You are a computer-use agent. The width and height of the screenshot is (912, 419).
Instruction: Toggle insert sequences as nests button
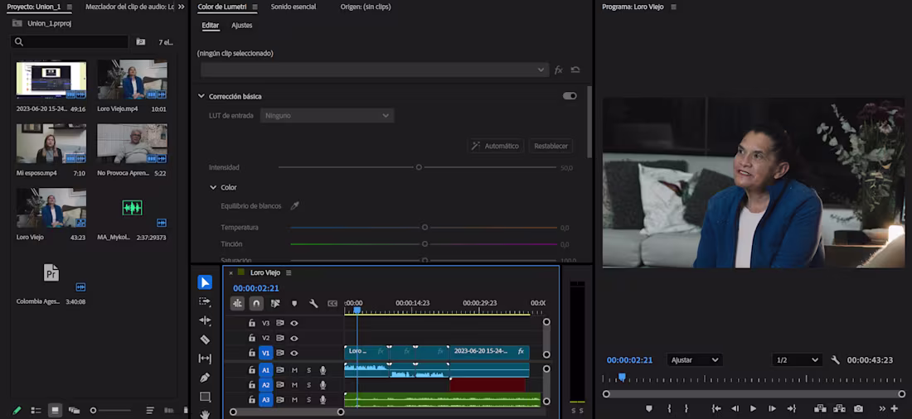click(237, 303)
